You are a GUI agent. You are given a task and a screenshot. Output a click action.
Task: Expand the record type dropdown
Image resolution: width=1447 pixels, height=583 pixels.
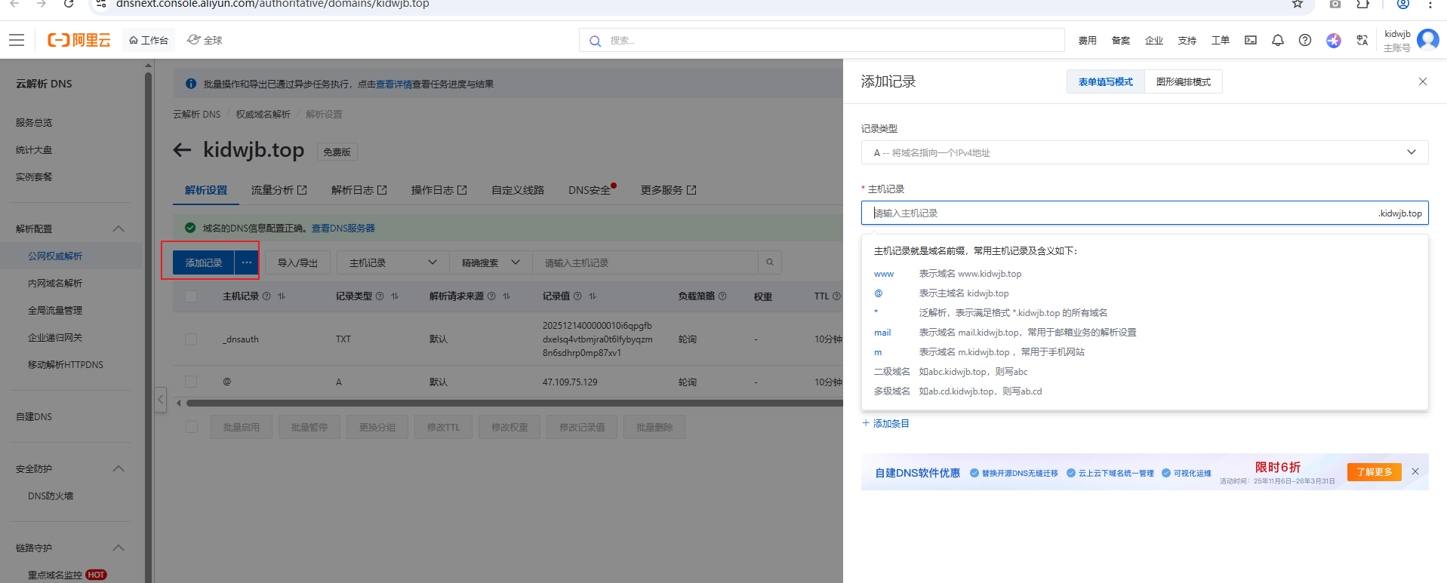1144,152
